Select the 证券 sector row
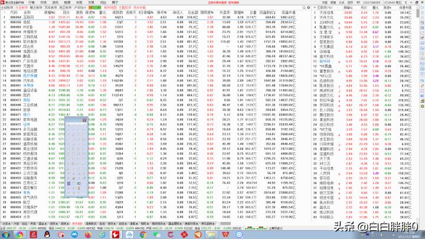The height and width of the screenshot is (239, 425). coord(148,125)
